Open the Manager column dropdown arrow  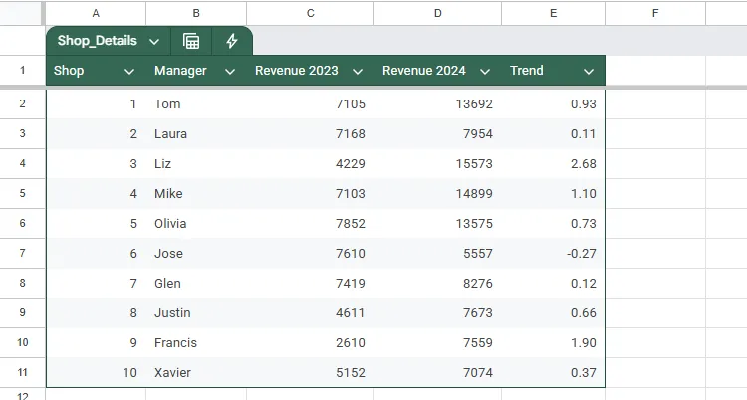point(230,72)
